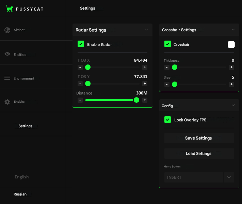Screen dimensions: 242x204
Task: Click the Menu Button dropdown arrow
Action: pos(229,177)
